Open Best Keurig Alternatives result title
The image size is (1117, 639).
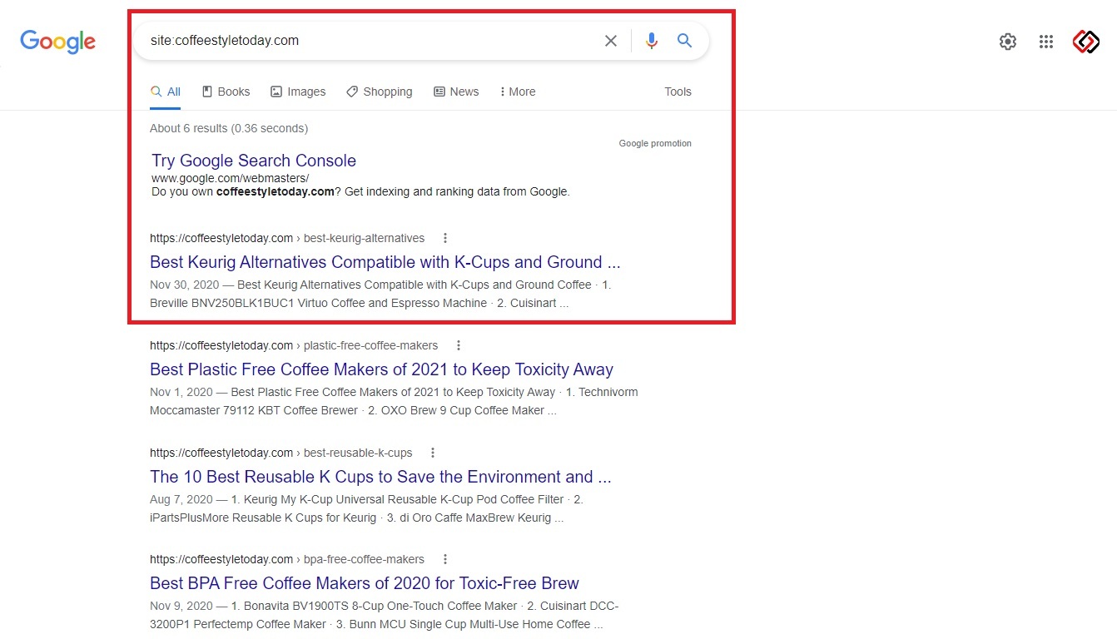click(x=385, y=262)
